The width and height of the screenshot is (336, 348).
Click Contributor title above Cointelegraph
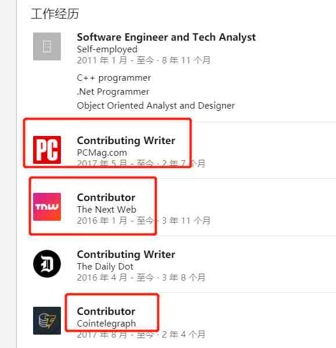tap(106, 311)
